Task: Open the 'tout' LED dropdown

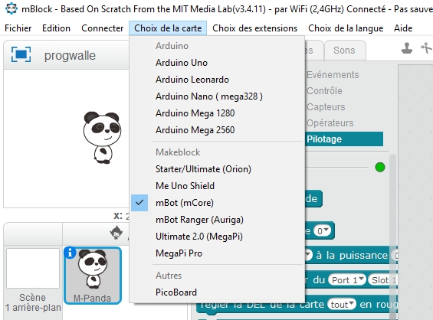Action: pos(342,304)
